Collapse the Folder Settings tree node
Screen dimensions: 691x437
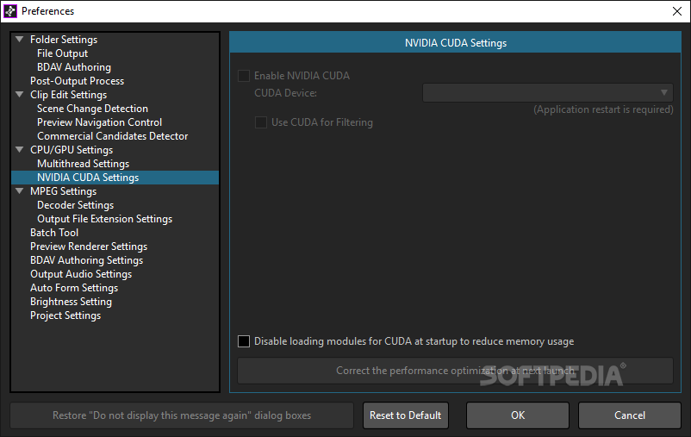pyautogui.click(x=20, y=40)
